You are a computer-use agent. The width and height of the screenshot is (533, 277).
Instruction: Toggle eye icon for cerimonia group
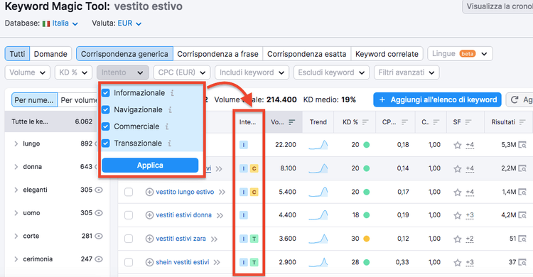(99, 259)
